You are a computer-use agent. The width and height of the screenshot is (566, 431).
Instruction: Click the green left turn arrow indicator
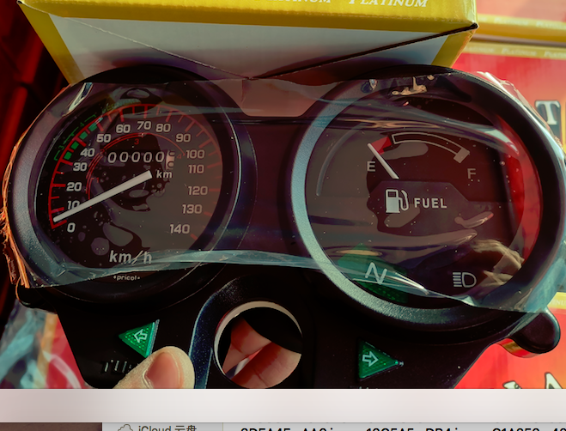[x=141, y=338]
